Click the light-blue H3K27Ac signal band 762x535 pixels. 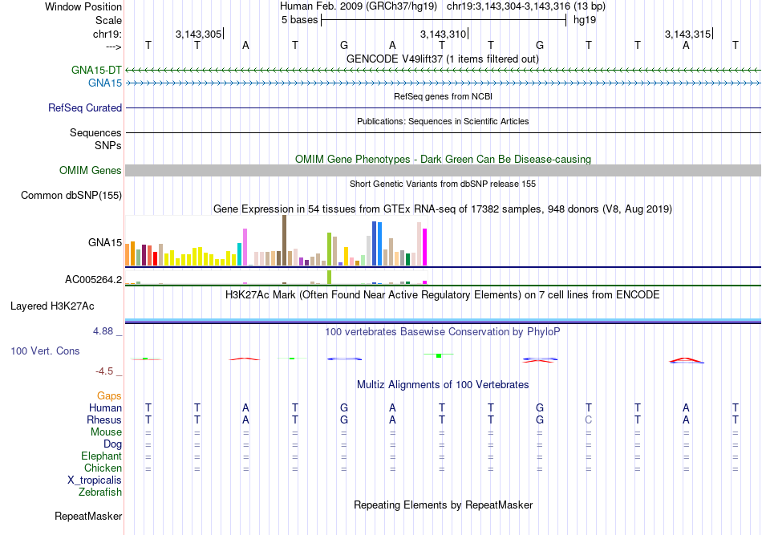444,320
